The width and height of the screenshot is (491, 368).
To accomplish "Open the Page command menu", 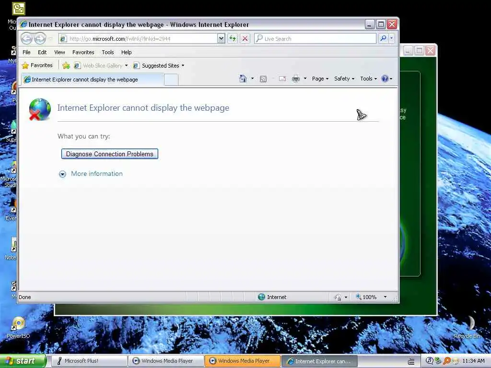I will (320, 79).
